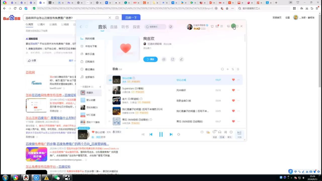Collapse the 自建歌单 section arrow
The width and height of the screenshot is (322, 181).
click(81, 87)
